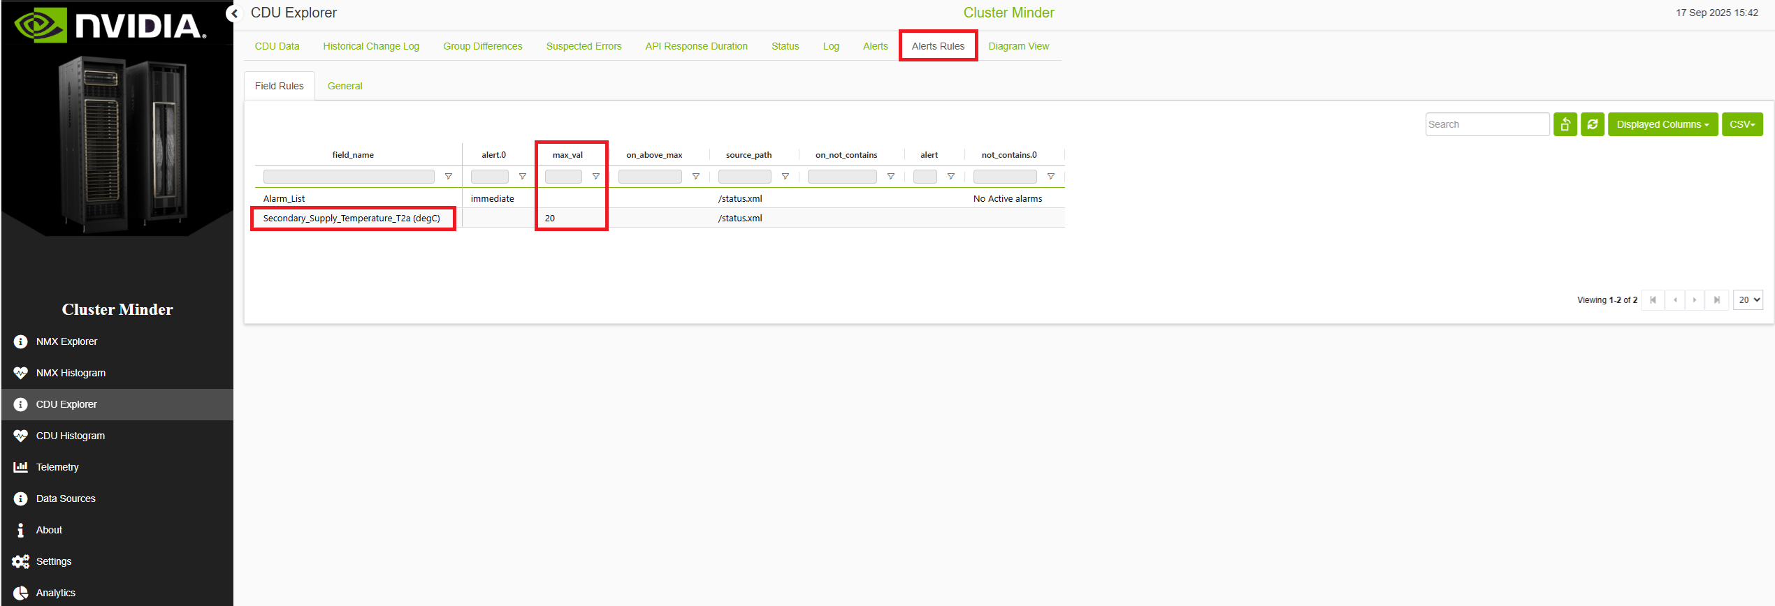The height and width of the screenshot is (606, 1775).
Task: Click the reset layout icon beside Search
Action: tap(1565, 124)
